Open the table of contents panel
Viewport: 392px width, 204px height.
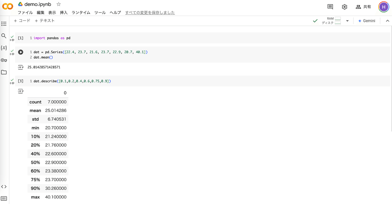click(x=4, y=24)
